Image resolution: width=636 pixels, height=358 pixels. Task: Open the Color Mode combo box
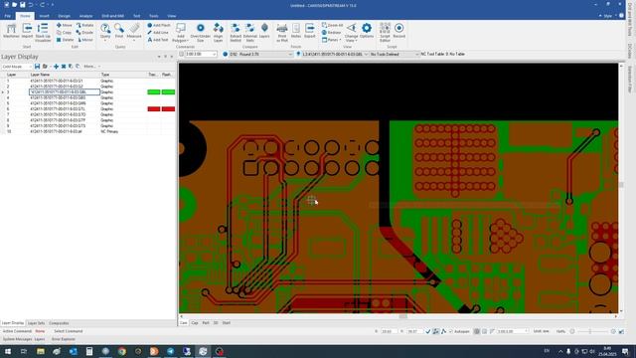pos(17,67)
